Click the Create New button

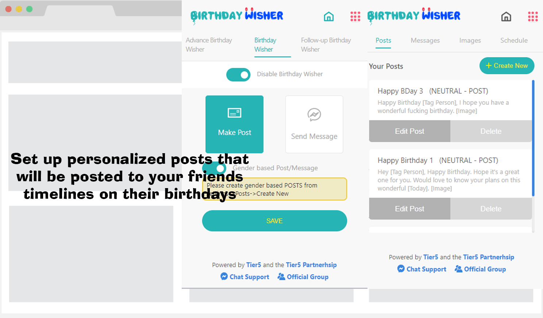(x=507, y=66)
